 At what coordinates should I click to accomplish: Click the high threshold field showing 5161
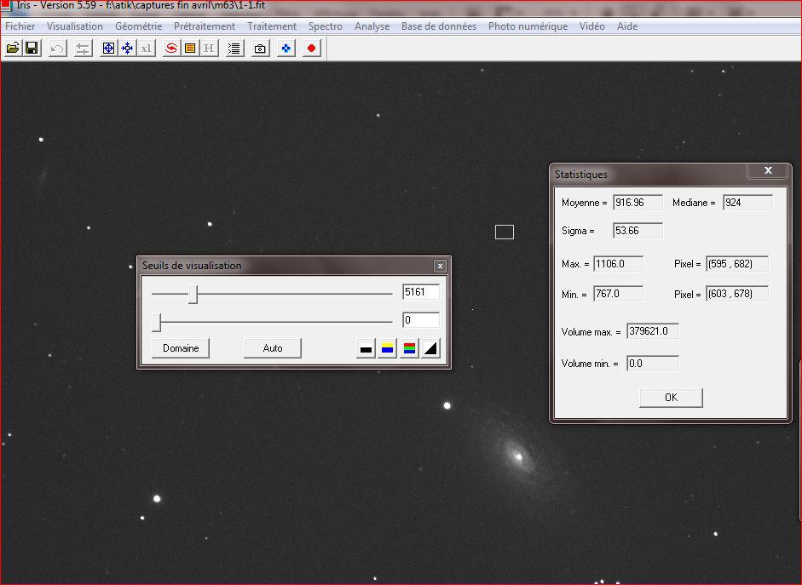click(421, 292)
